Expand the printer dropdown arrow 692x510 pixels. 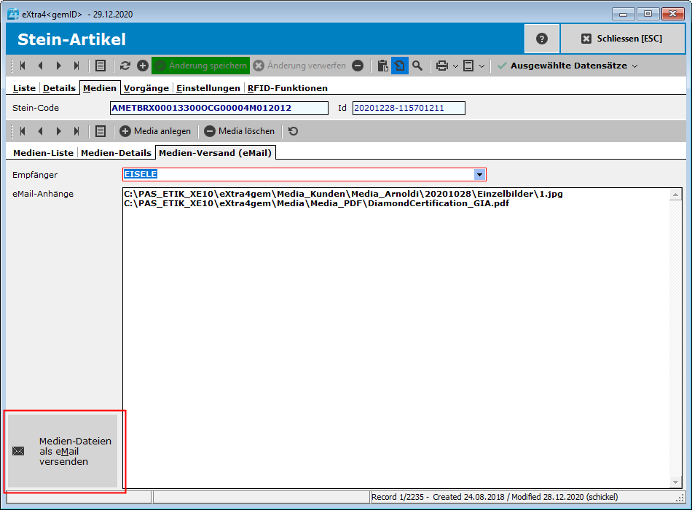point(455,66)
